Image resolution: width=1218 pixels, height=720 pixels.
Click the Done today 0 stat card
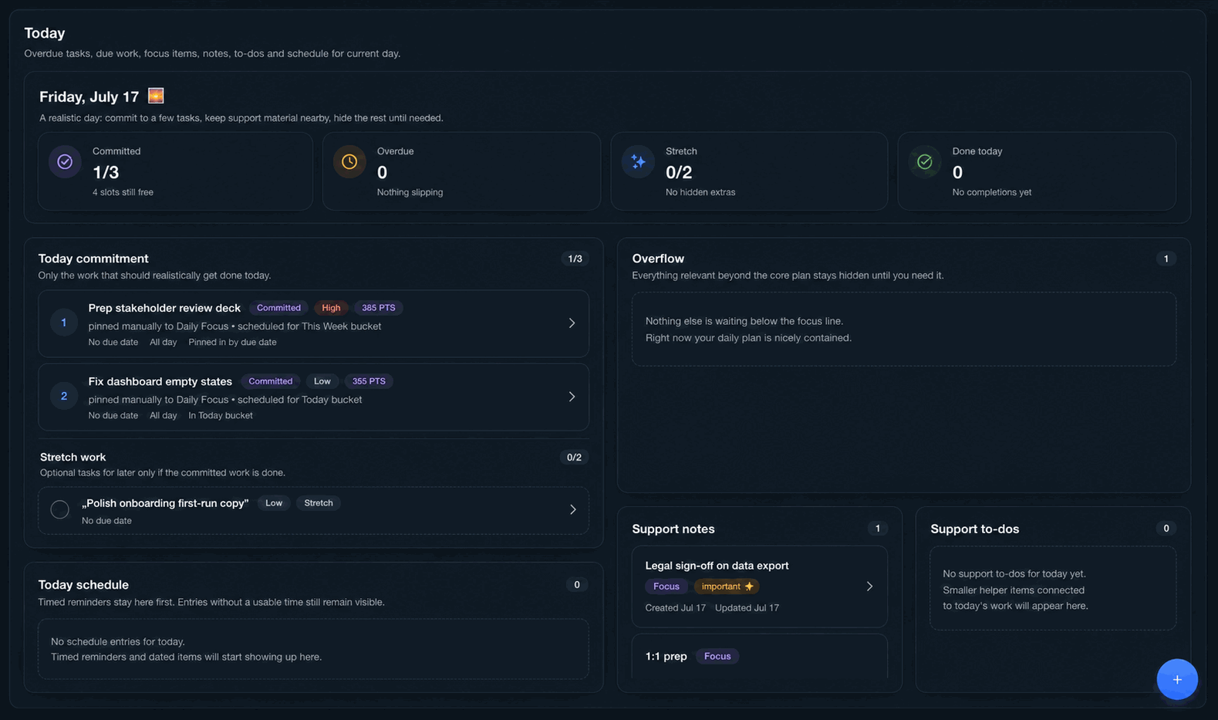(1037, 171)
